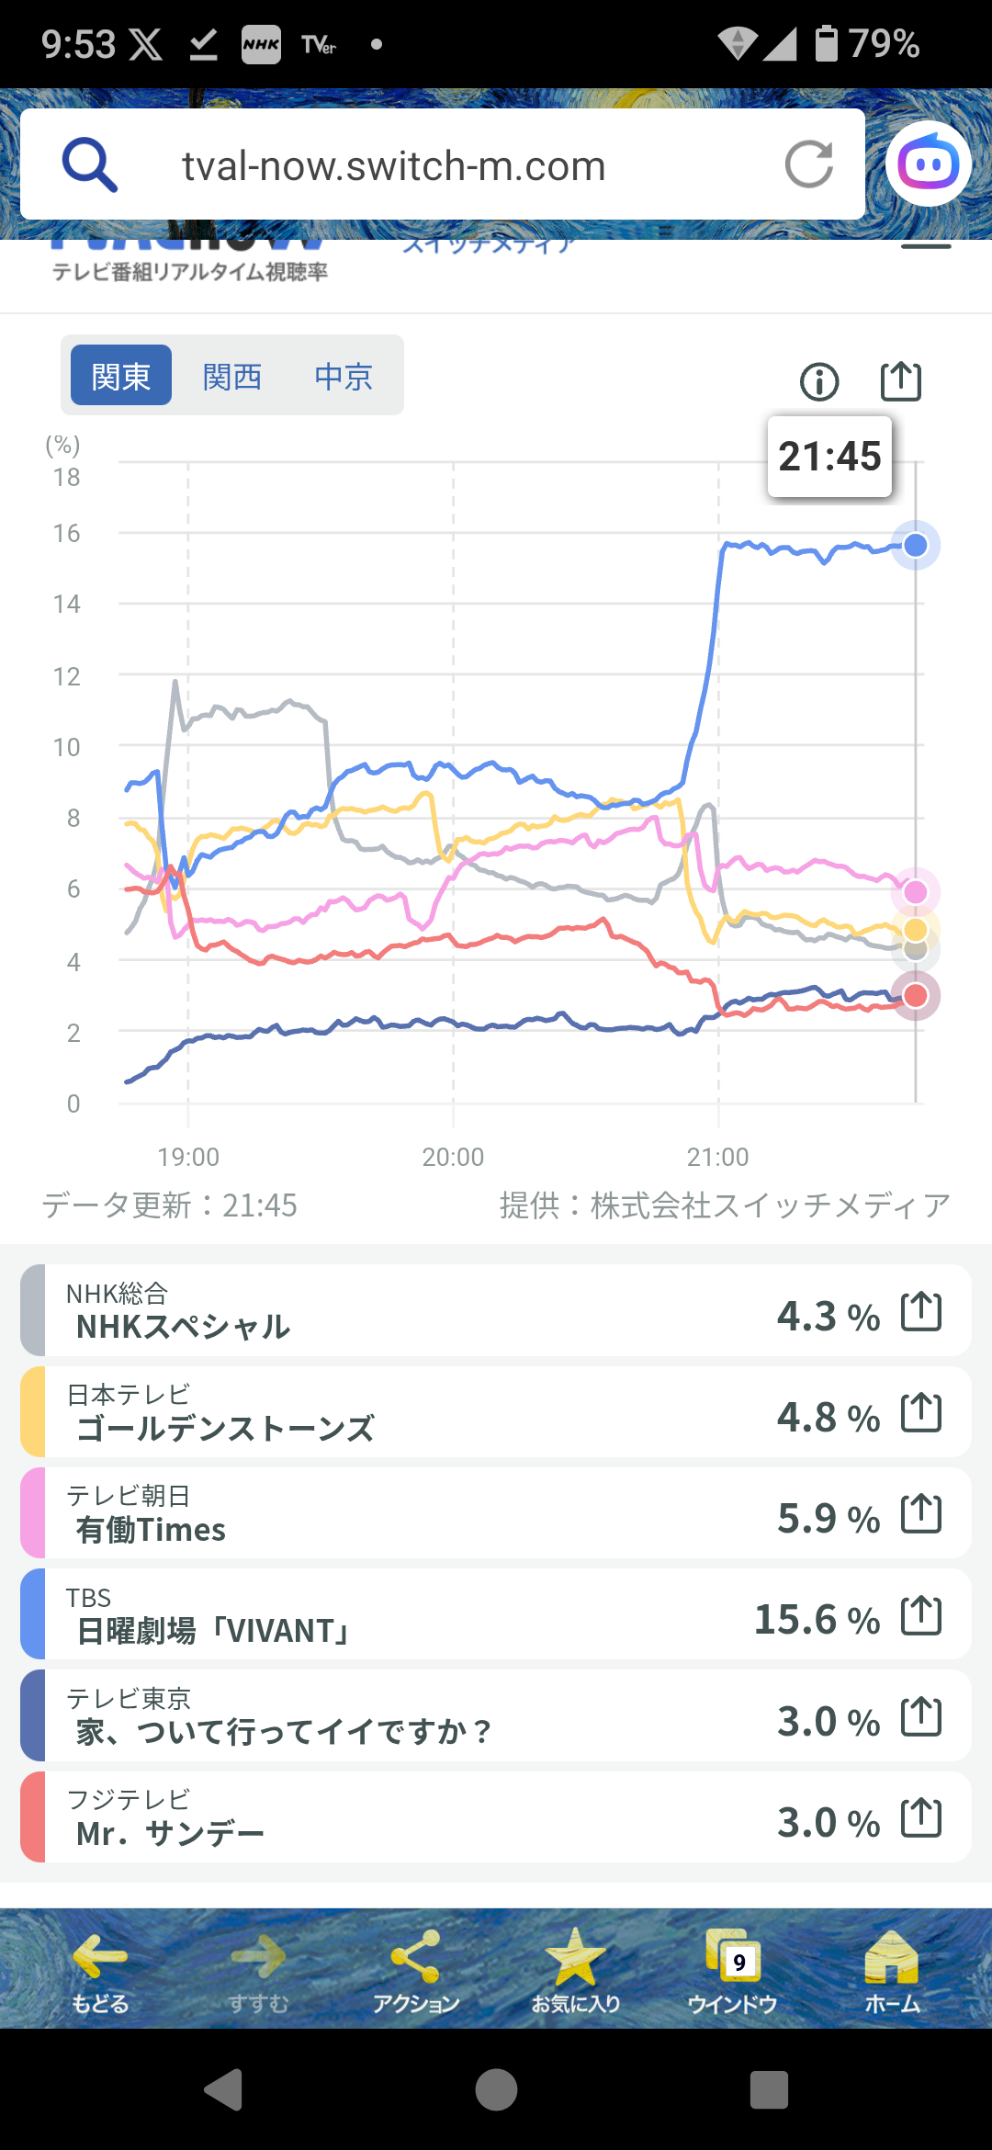The height and width of the screenshot is (2150, 992).
Task: Tap the search magnifier icon
Action: point(89,164)
